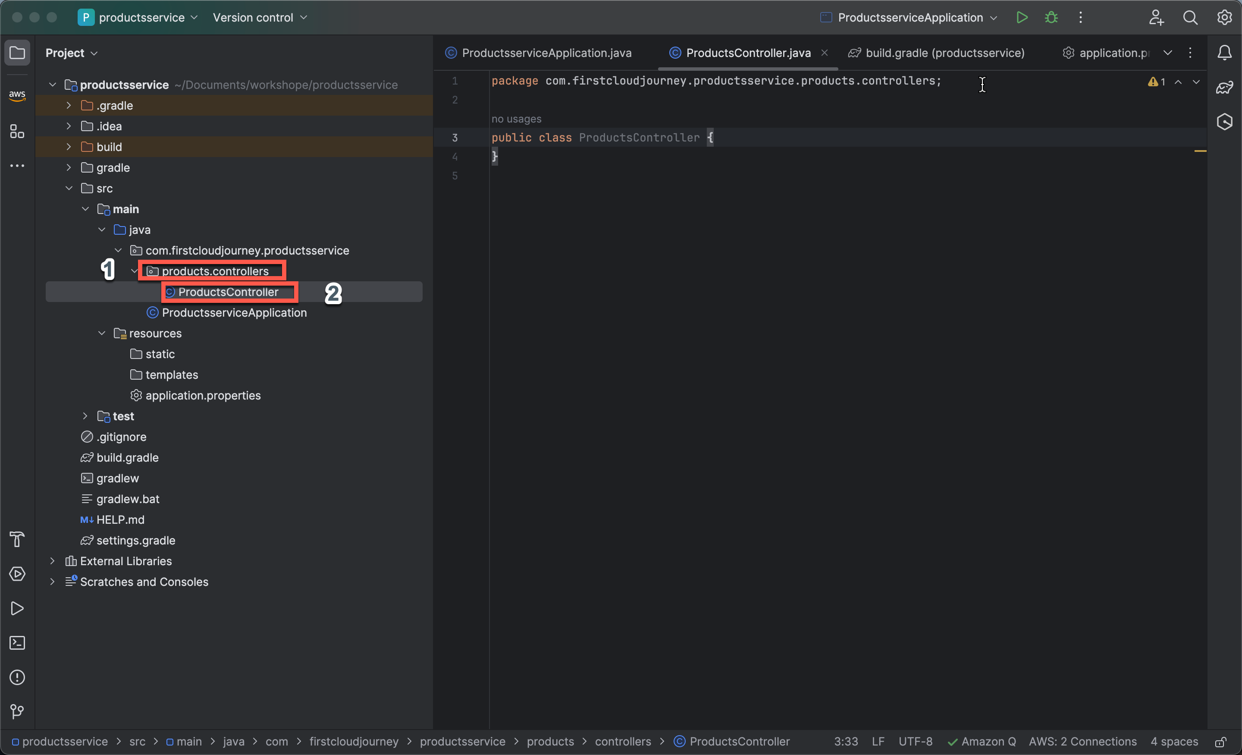Open the Project tool window icon
This screenshot has width=1242, height=755.
click(17, 53)
